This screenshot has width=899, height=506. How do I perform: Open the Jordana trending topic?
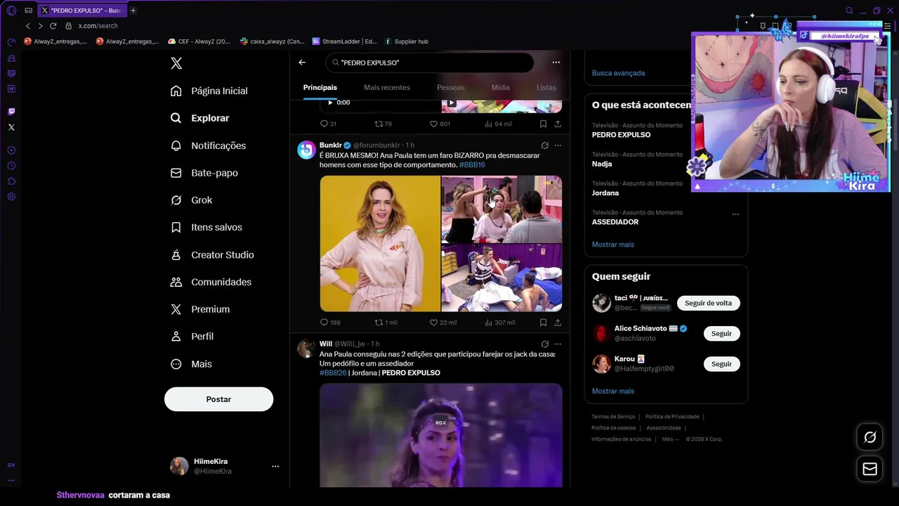[605, 193]
